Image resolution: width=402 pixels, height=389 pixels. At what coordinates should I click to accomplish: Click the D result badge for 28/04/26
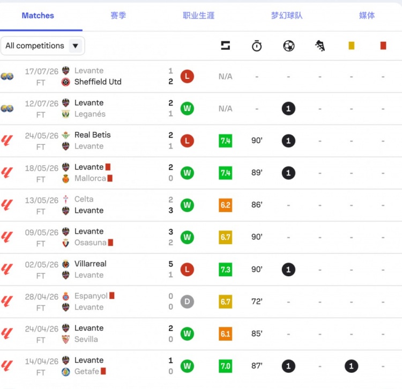pos(187,302)
